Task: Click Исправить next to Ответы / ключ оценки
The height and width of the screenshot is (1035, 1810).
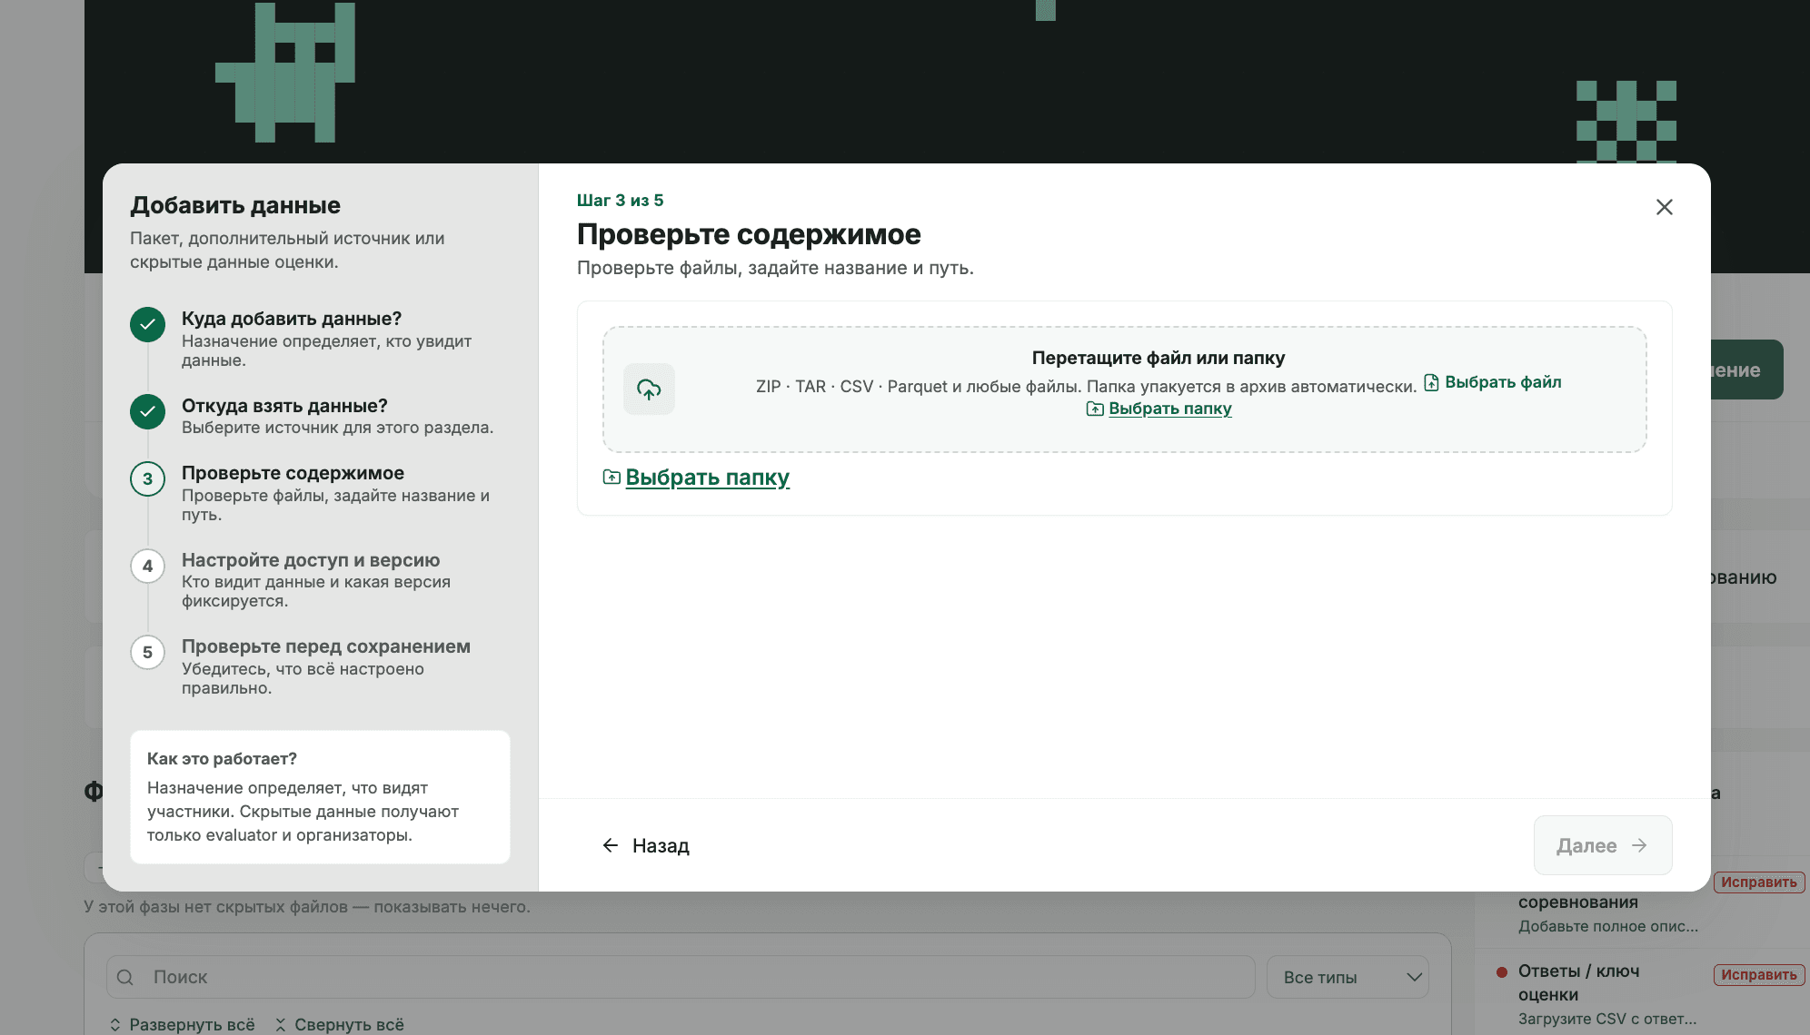Action: tap(1759, 975)
